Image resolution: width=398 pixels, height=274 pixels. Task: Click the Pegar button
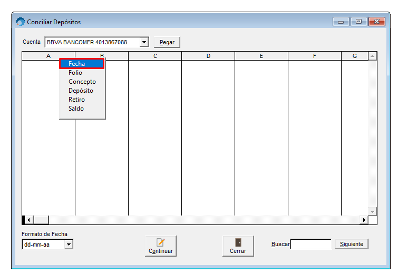point(167,42)
